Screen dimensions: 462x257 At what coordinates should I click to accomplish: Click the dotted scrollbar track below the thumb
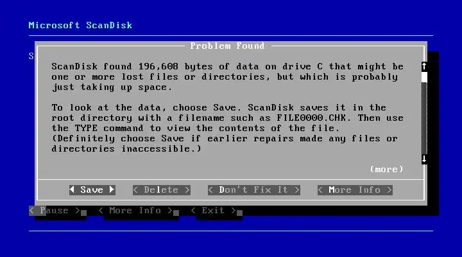coord(424,118)
